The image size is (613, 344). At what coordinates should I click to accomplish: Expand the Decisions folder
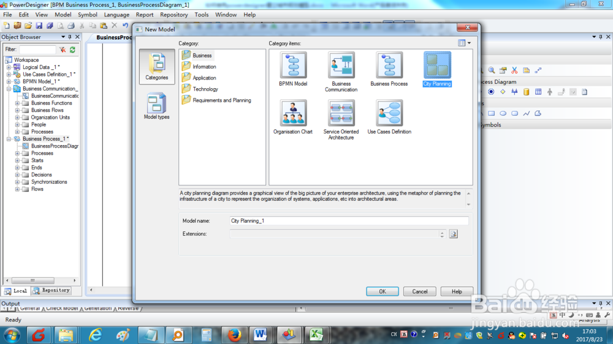[17, 175]
